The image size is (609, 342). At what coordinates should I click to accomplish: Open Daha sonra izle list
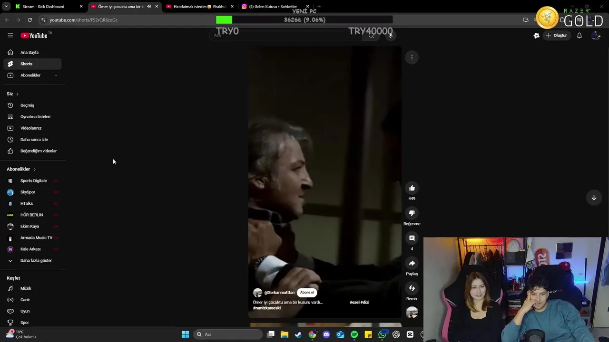(x=32, y=140)
